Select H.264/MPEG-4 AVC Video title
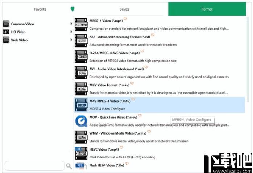The height and width of the screenshot is (173, 253). coord(115,53)
